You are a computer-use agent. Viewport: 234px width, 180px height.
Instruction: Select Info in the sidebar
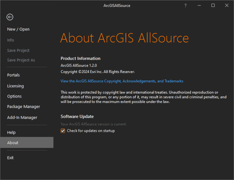pos(11,40)
